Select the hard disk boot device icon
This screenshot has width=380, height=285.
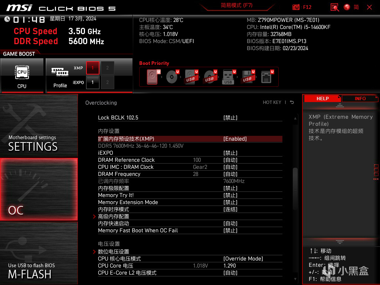click(x=152, y=77)
